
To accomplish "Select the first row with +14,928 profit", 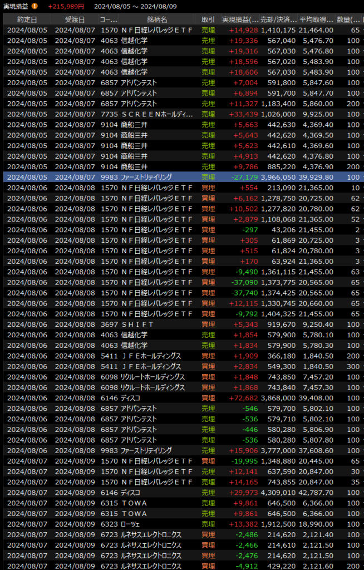I will point(181,30).
